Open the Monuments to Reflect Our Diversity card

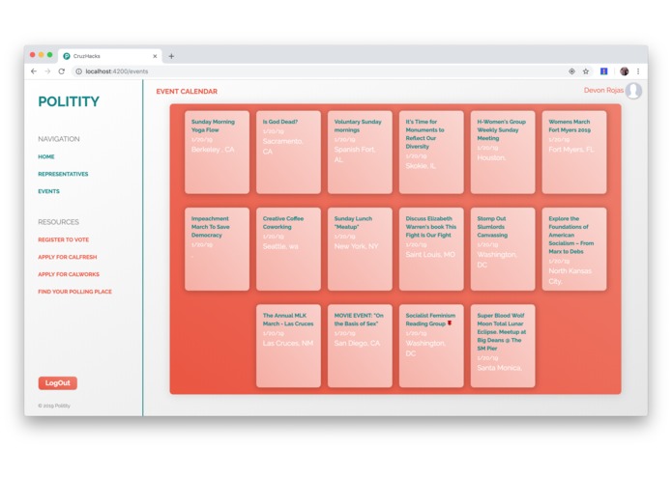click(431, 153)
